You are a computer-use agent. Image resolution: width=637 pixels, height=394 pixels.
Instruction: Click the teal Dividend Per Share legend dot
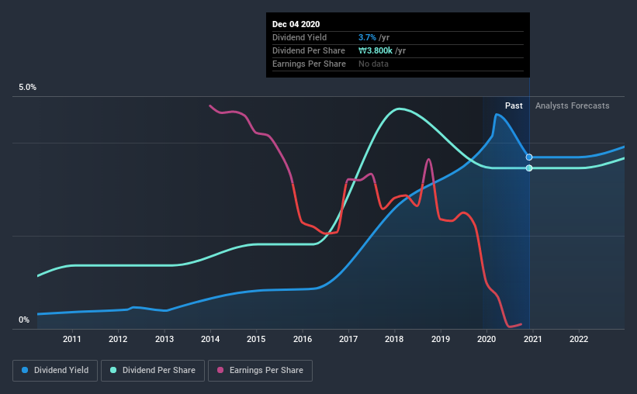[113, 370]
